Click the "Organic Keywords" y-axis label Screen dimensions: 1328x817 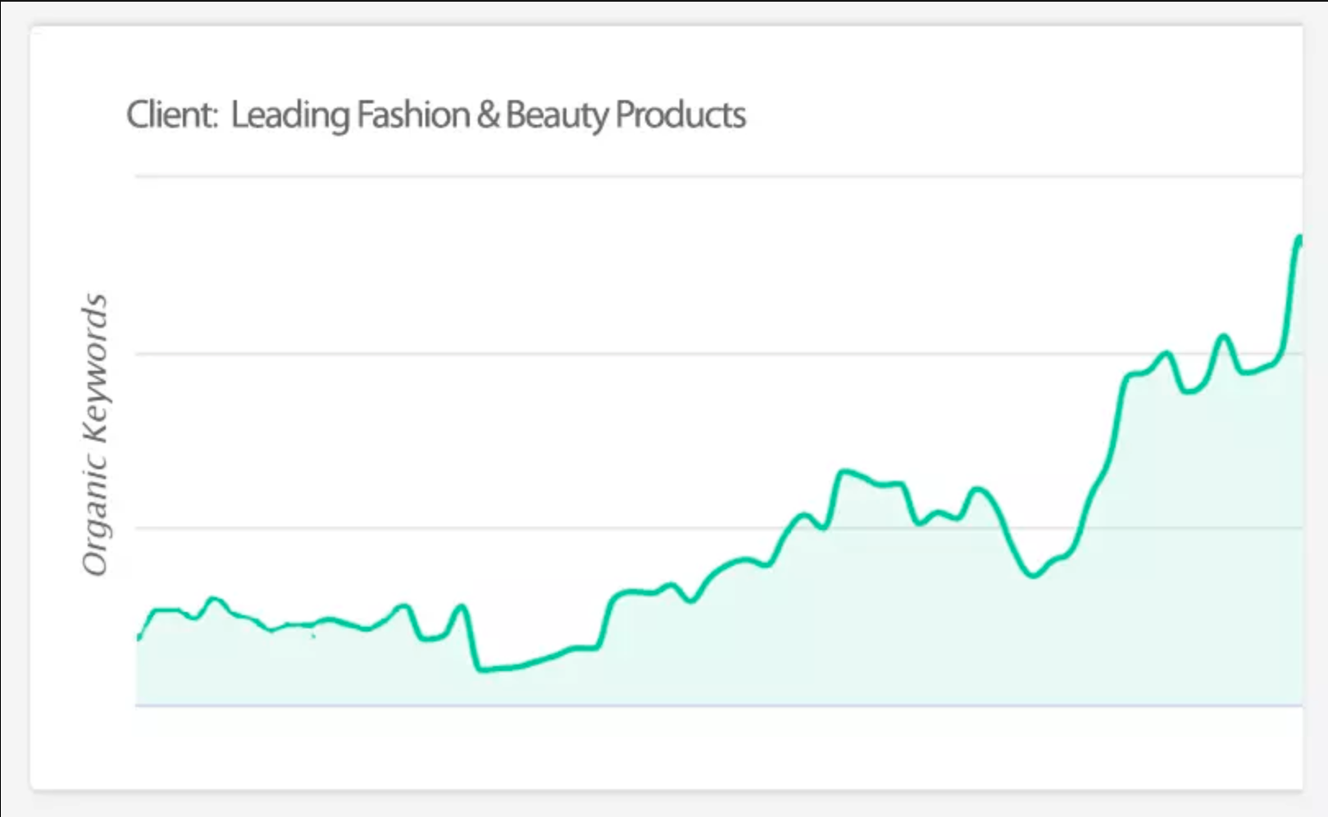(95, 435)
